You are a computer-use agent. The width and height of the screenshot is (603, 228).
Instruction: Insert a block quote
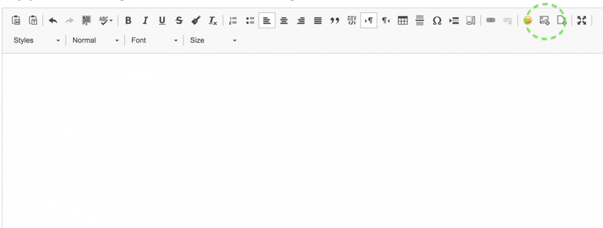coord(335,21)
